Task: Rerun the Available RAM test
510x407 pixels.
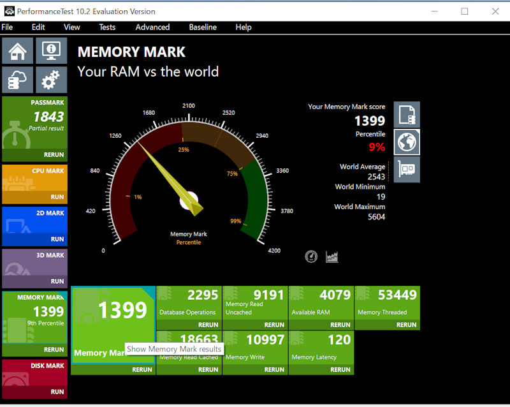Action: [x=340, y=325]
